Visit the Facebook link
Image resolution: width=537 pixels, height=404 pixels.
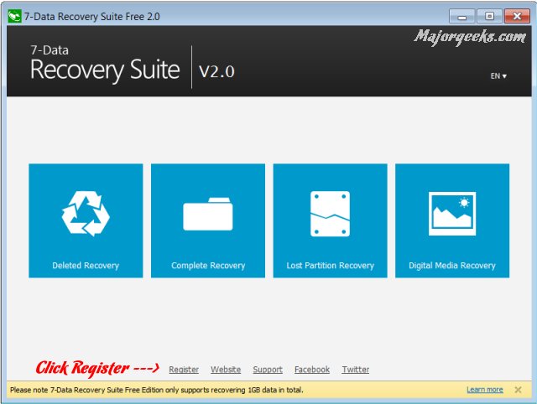[x=312, y=370]
